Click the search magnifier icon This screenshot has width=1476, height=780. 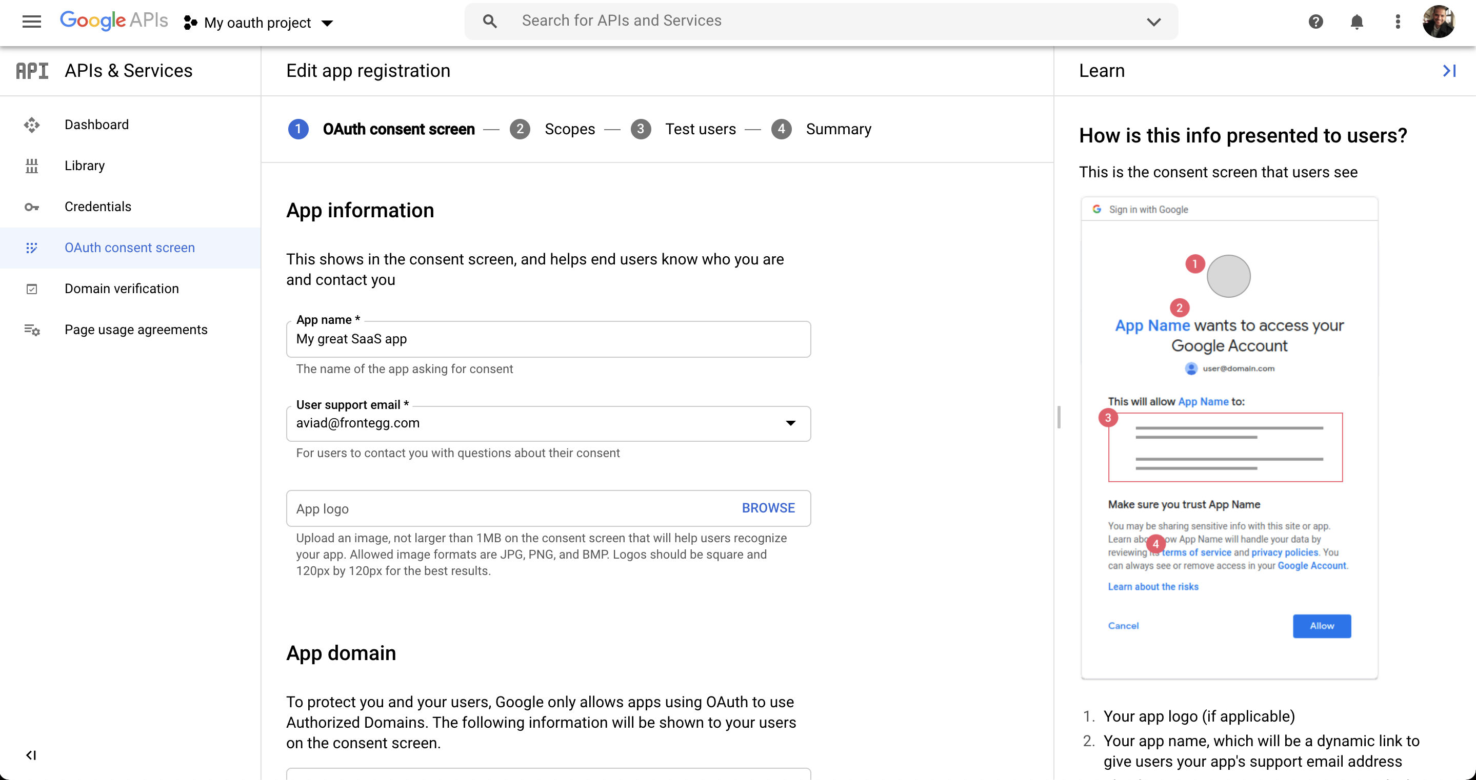[x=489, y=22]
